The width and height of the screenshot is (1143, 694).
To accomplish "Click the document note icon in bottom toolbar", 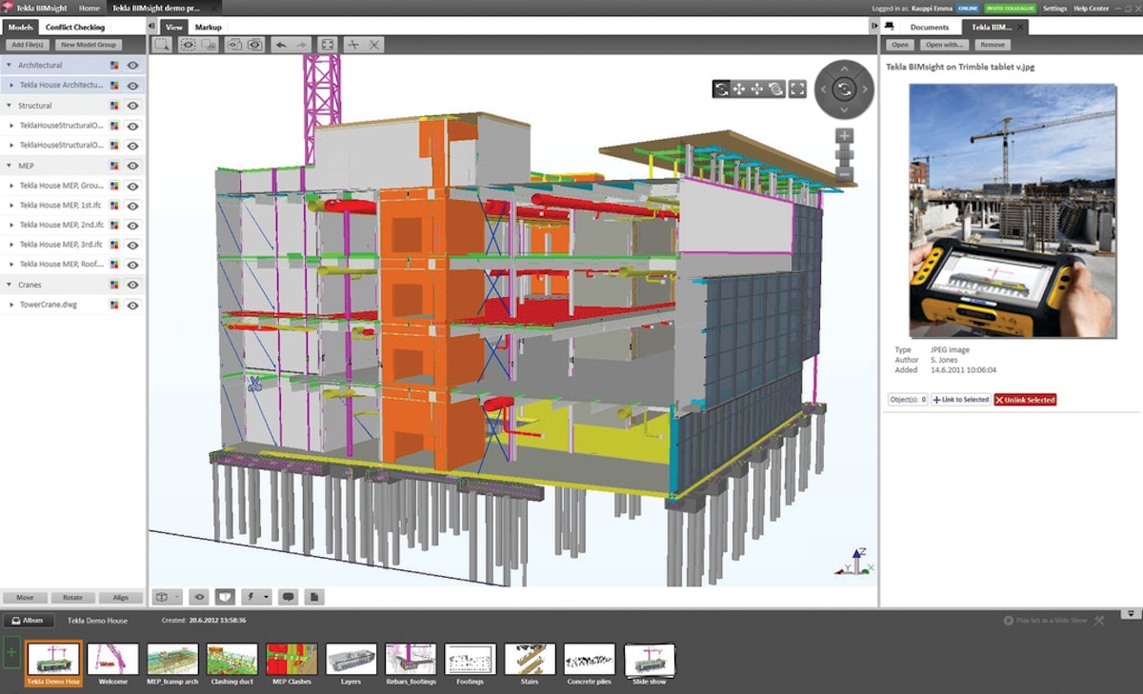I will [x=314, y=597].
